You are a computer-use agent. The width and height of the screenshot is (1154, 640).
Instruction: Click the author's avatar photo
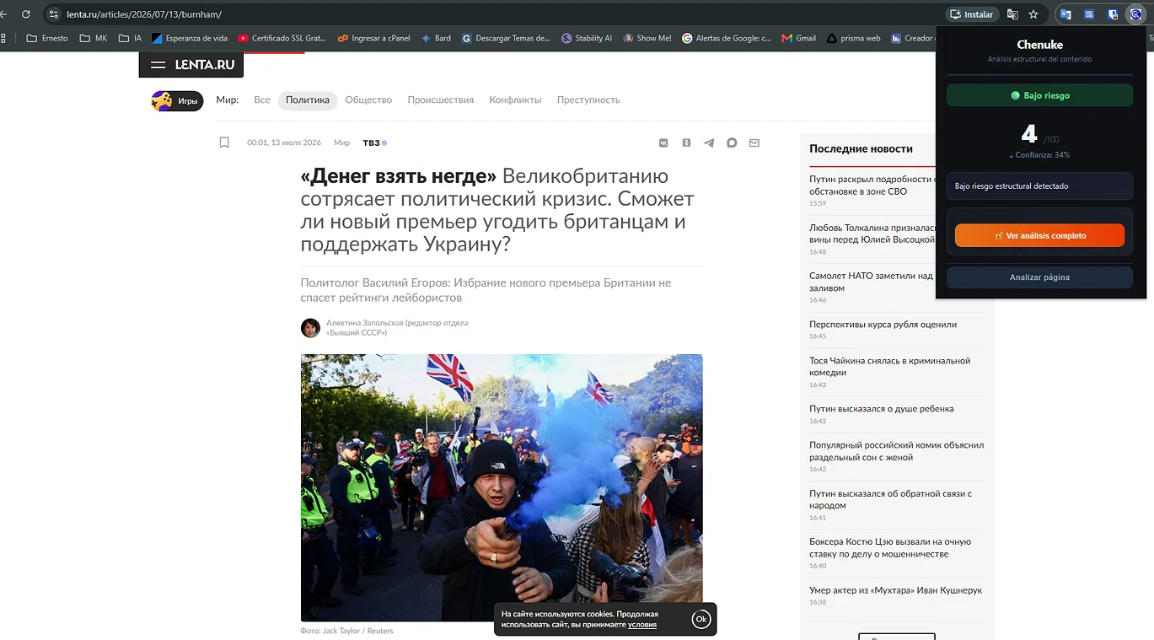click(310, 328)
